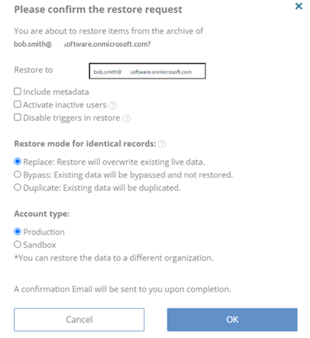Focus the Restore to email field

point(147,71)
